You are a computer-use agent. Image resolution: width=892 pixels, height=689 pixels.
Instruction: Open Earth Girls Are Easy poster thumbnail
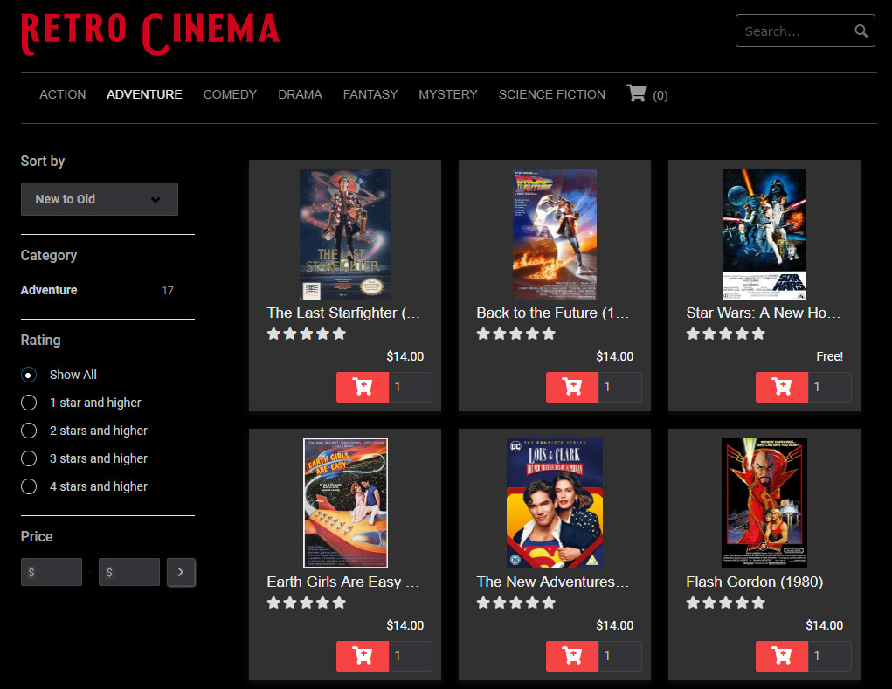[x=345, y=502]
